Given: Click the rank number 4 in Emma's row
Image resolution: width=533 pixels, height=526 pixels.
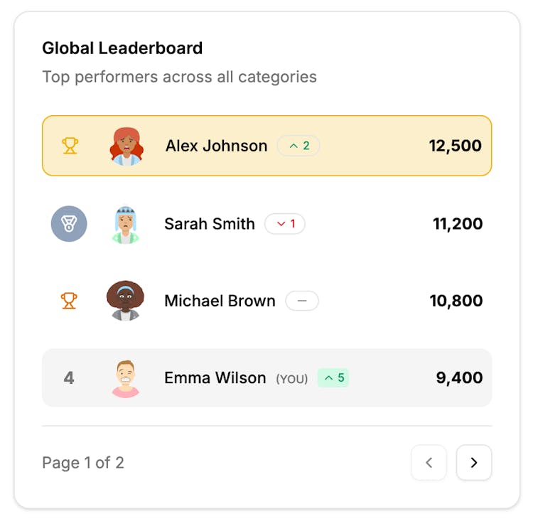Looking at the screenshot, I should 69,378.
